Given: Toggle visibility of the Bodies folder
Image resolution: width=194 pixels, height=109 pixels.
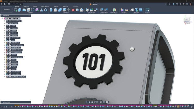Looking at the screenshot, I should (7, 31).
